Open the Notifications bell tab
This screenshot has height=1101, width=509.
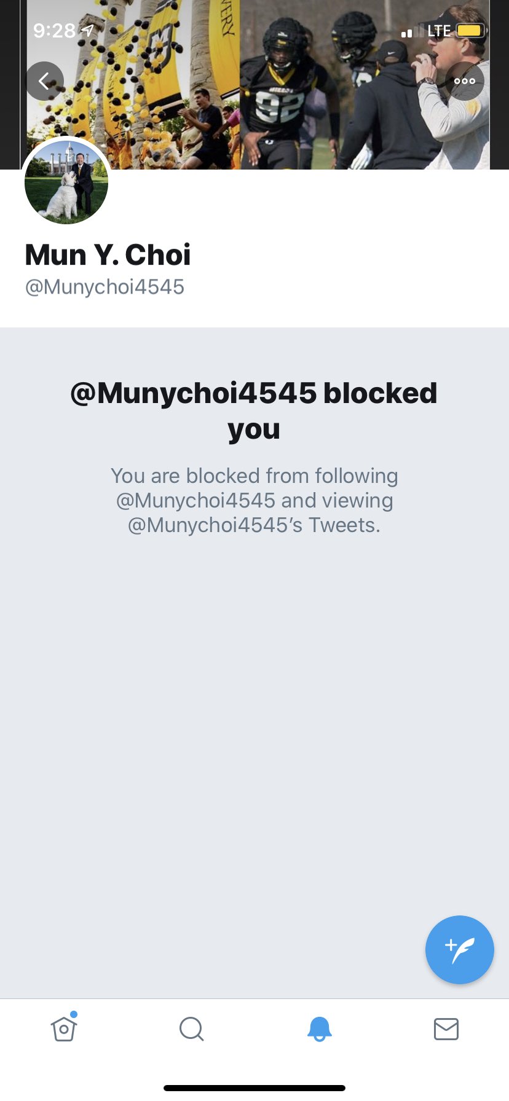click(x=319, y=1029)
